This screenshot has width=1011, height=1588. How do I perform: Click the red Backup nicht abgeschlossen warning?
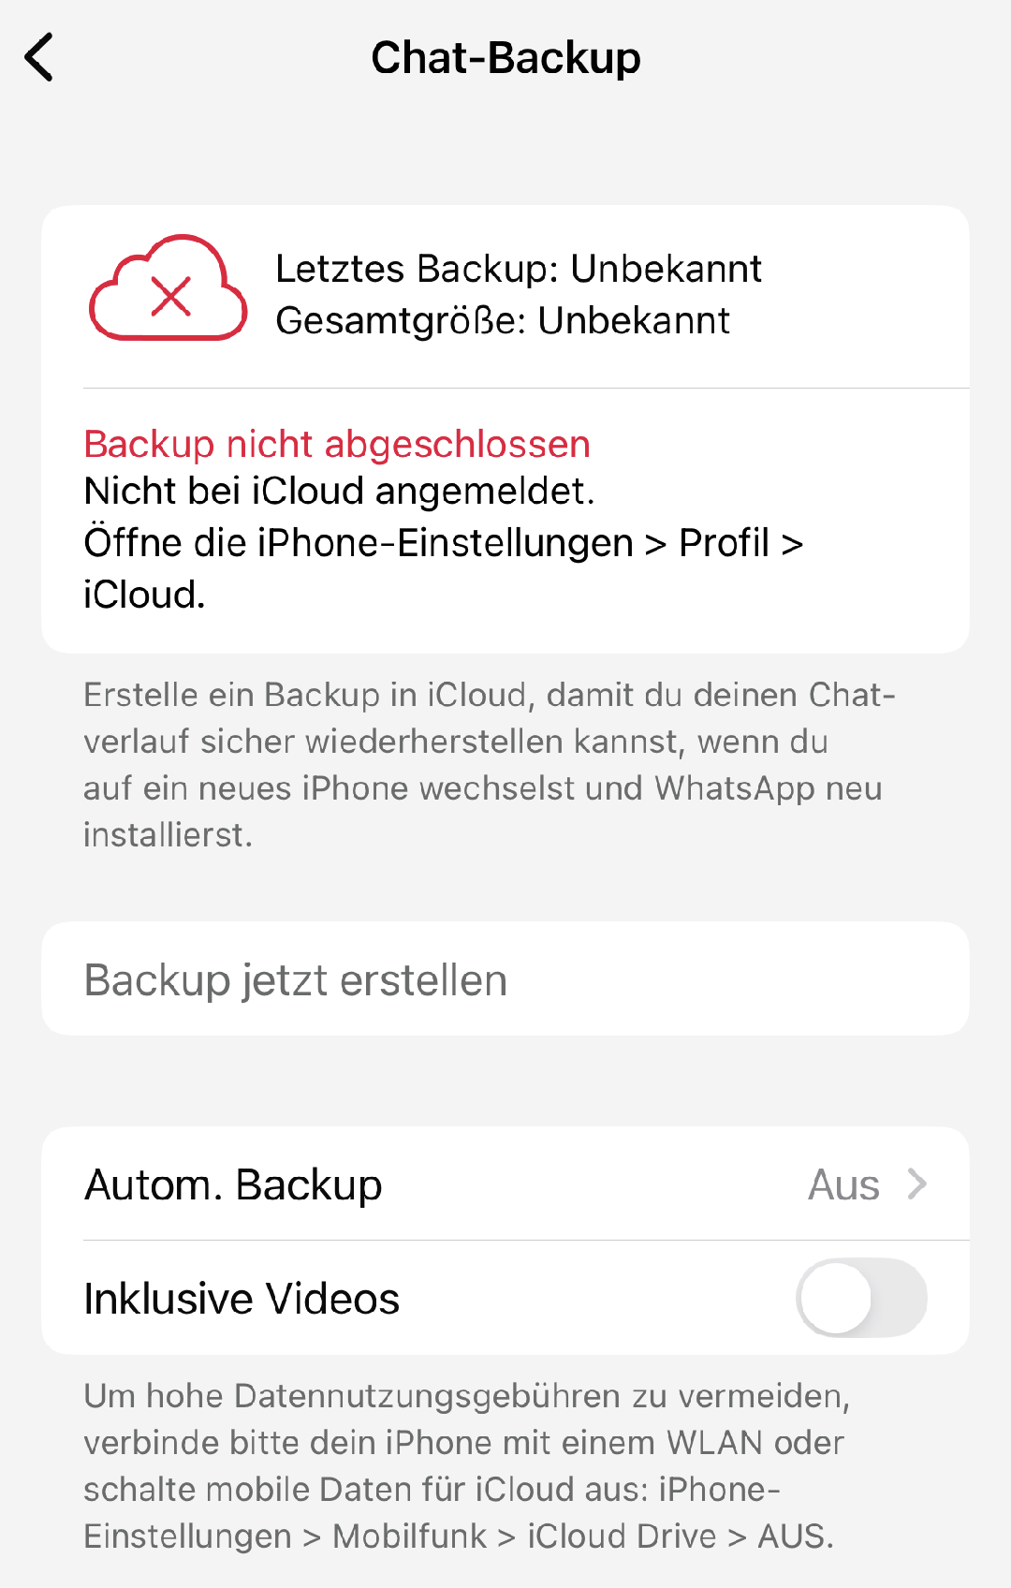[337, 444]
